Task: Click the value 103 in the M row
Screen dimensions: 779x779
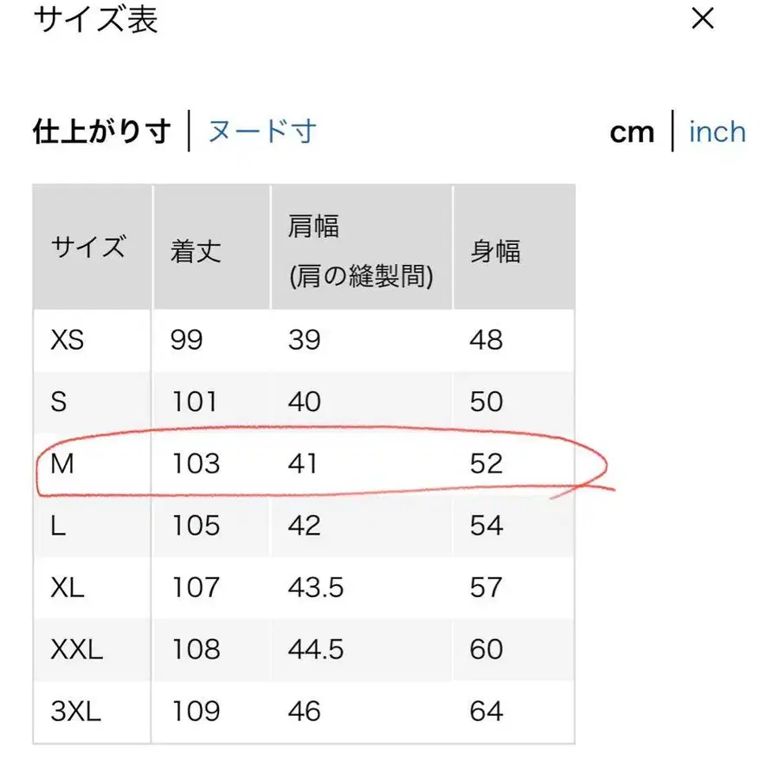Action: tap(196, 464)
